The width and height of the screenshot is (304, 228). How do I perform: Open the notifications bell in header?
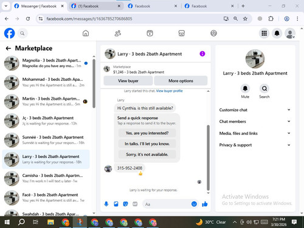277,33
